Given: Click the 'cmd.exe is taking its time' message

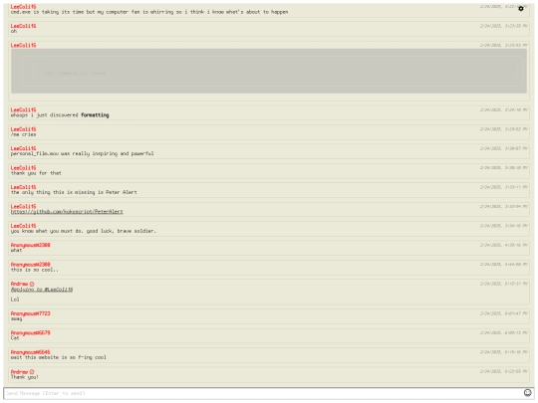Looking at the screenshot, I should 149,12.
